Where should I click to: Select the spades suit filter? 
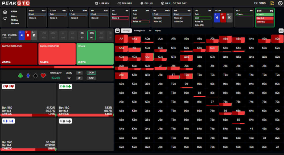(35, 75)
